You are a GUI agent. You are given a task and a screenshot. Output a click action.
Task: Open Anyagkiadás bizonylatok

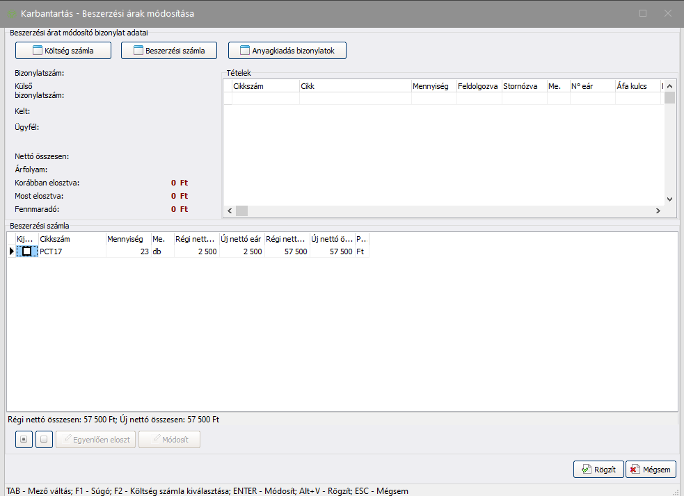[287, 50]
